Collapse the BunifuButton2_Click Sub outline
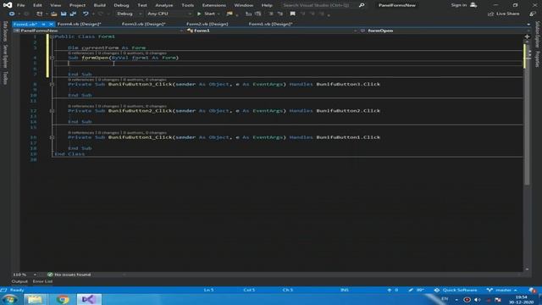This screenshot has height=305, width=542. tap(52, 111)
